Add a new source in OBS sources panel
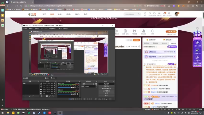The width and height of the screenshot is (204, 115). 41,96
